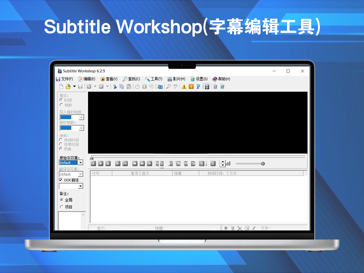The image size is (364, 273).
Task: Expand the Open file arrow dropdown
Action: 74,86
